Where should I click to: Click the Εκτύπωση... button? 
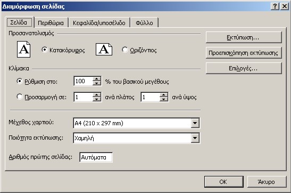click(x=244, y=37)
